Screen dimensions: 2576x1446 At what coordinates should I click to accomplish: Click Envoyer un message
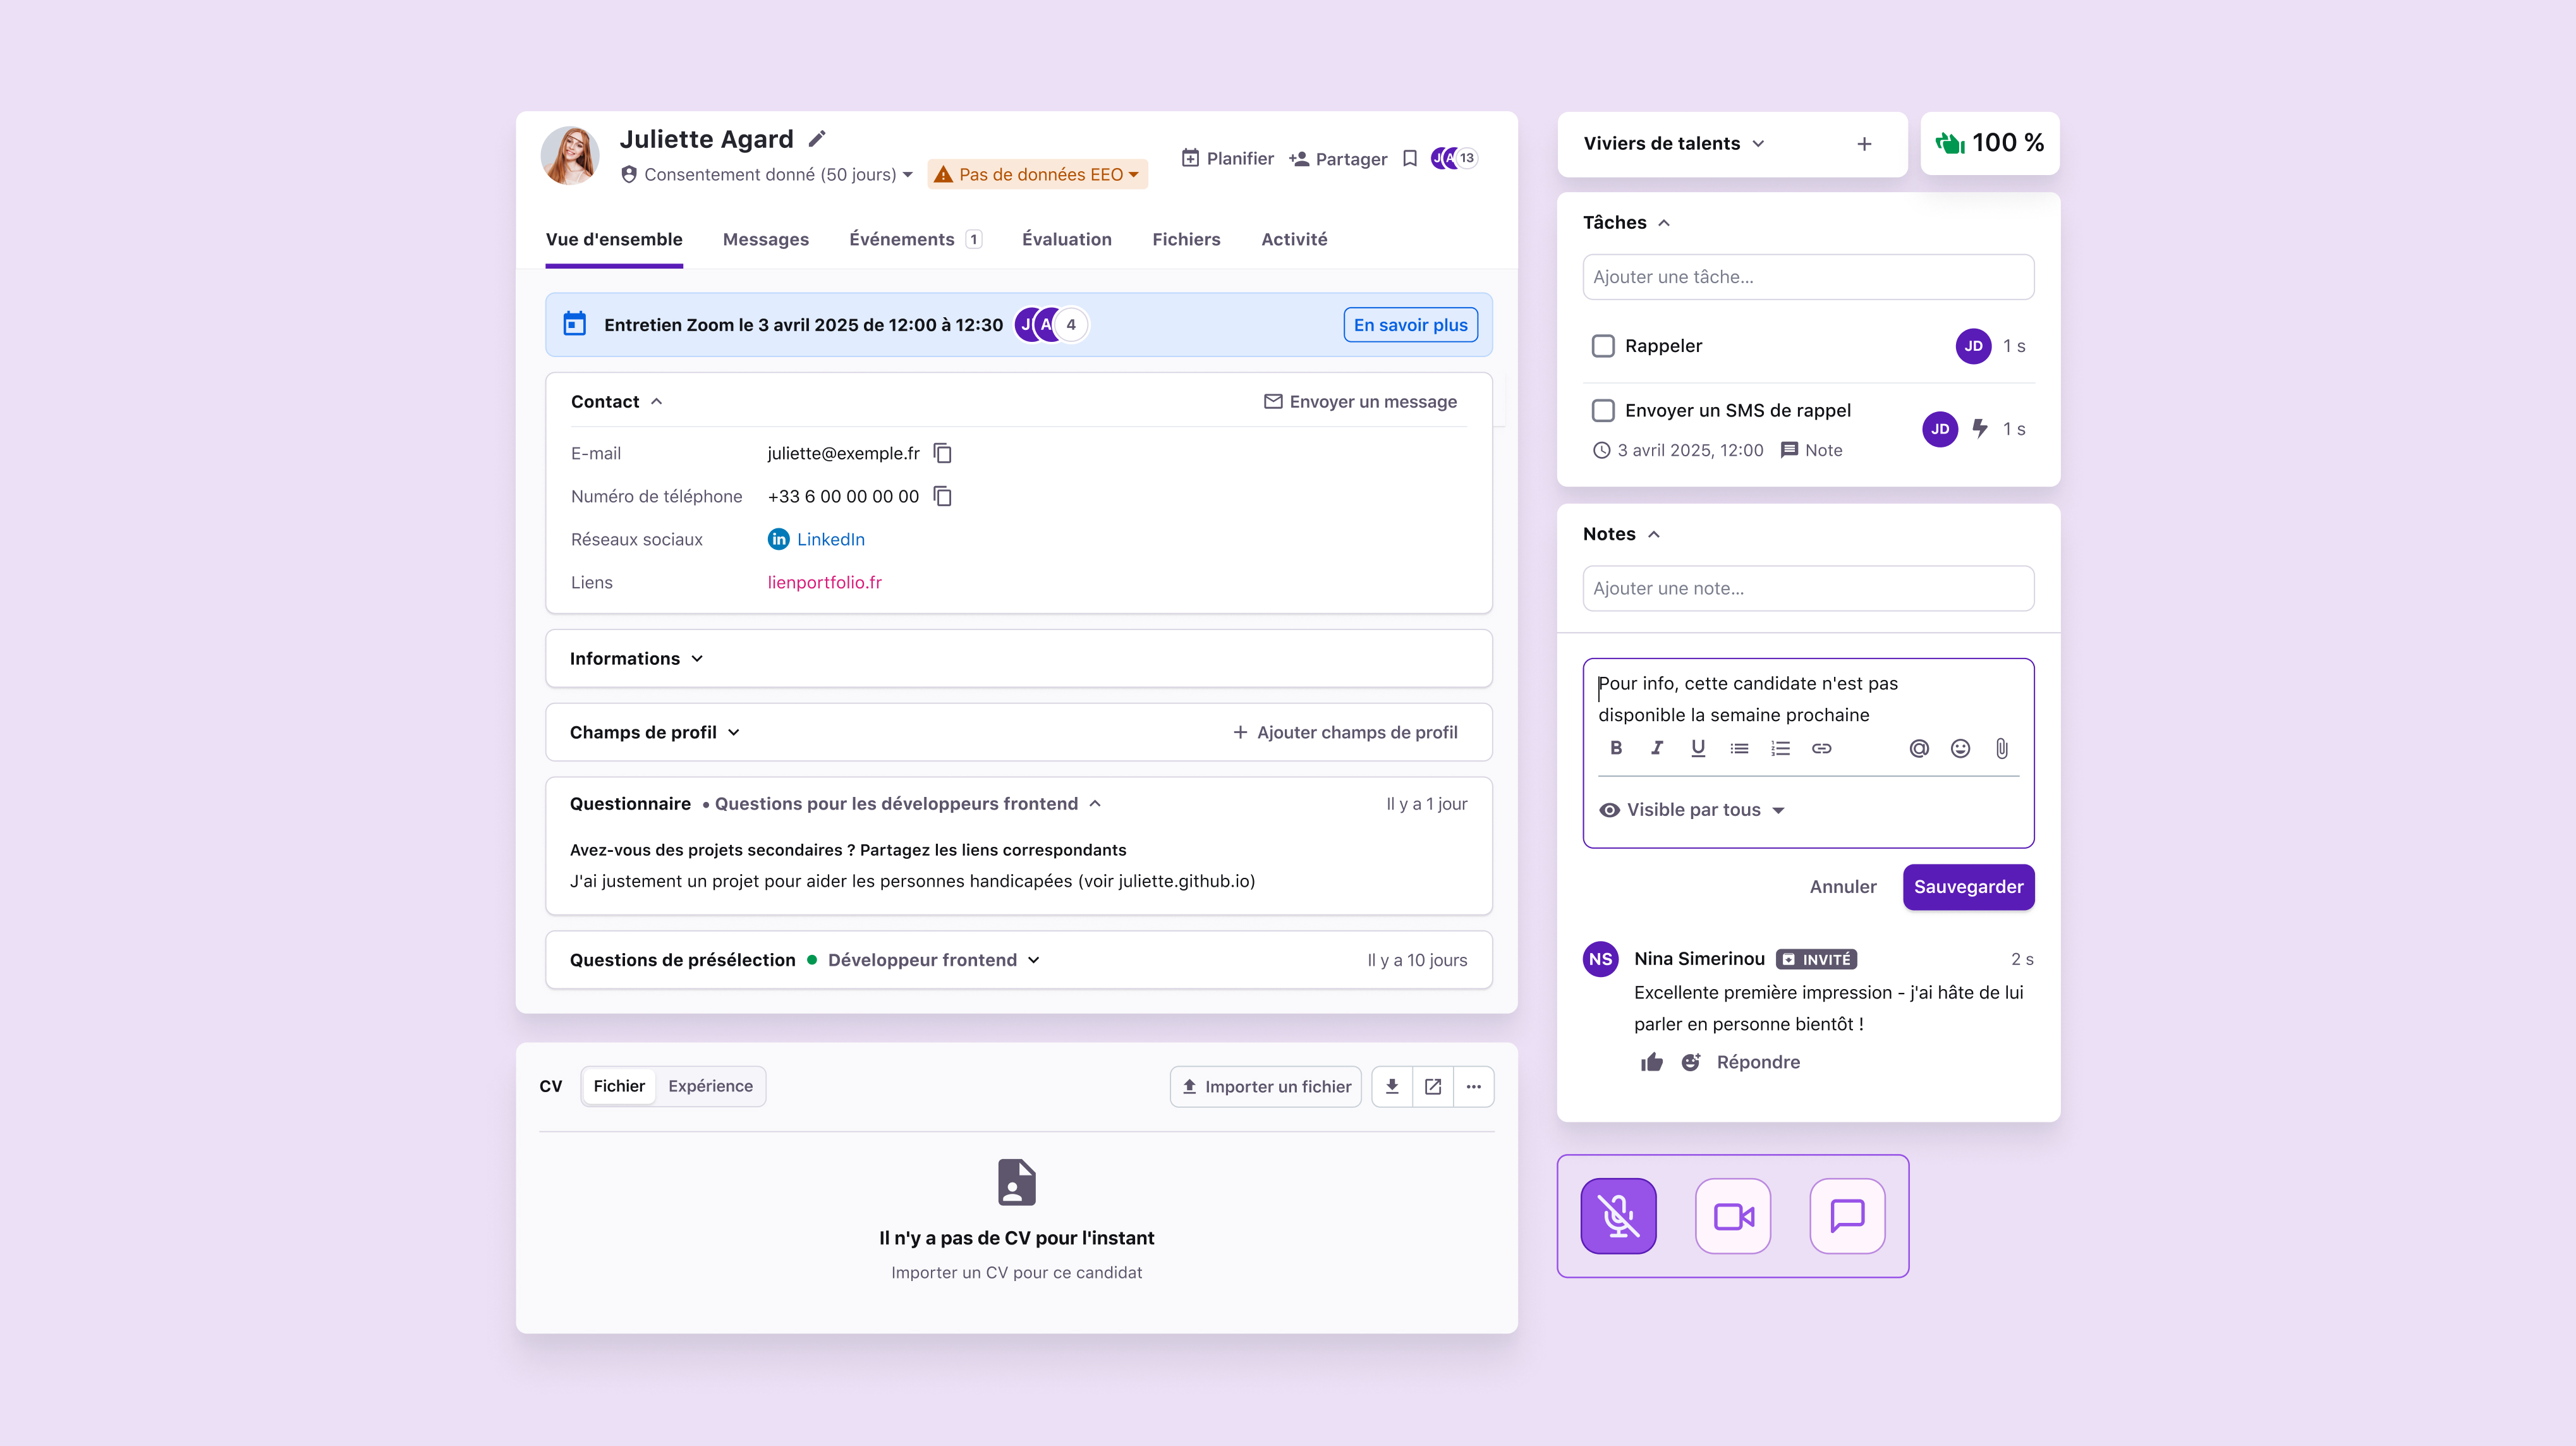point(1360,401)
